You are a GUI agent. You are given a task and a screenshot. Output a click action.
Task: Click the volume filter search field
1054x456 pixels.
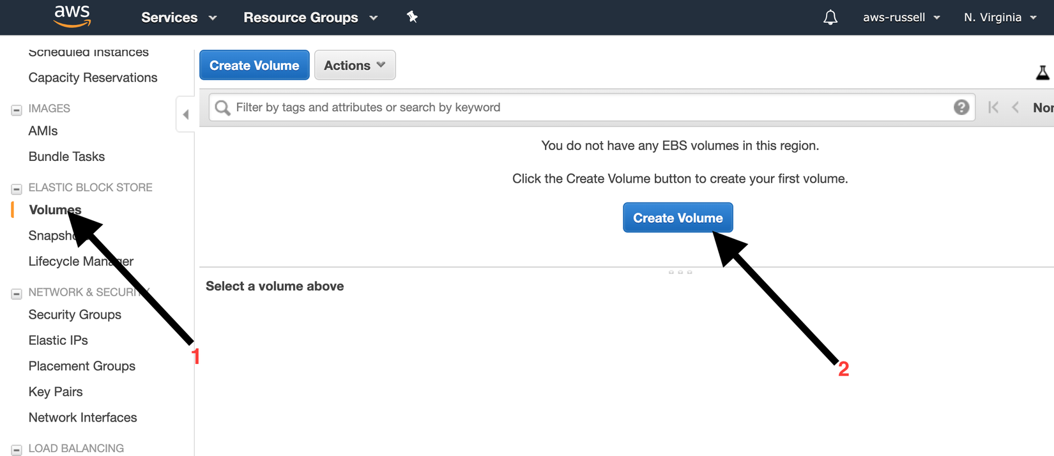click(588, 107)
